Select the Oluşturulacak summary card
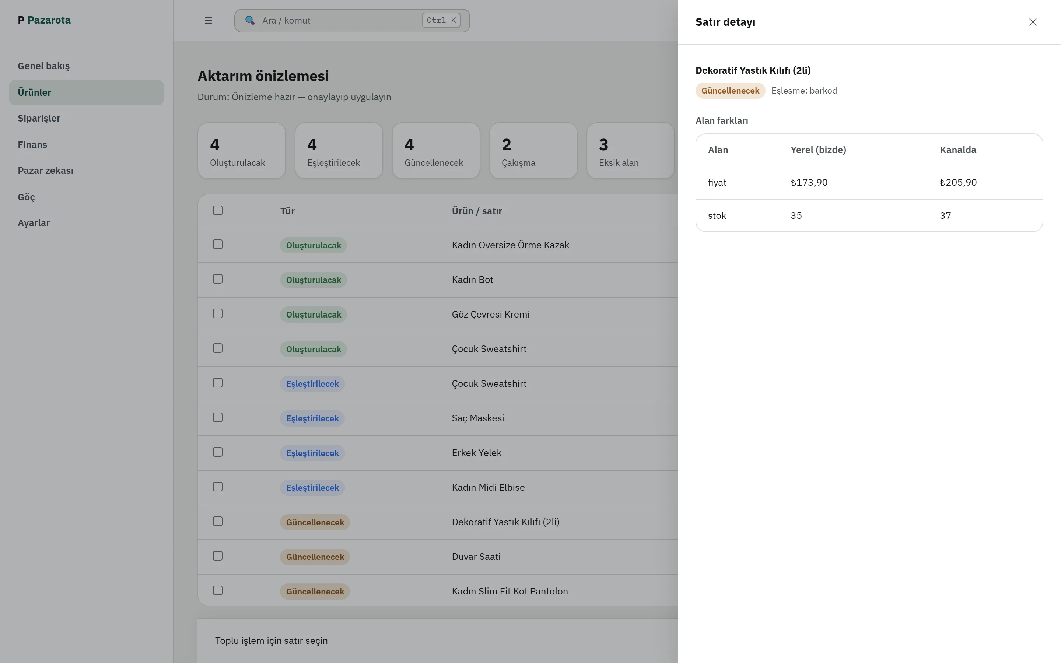The height and width of the screenshot is (663, 1061). point(242,151)
